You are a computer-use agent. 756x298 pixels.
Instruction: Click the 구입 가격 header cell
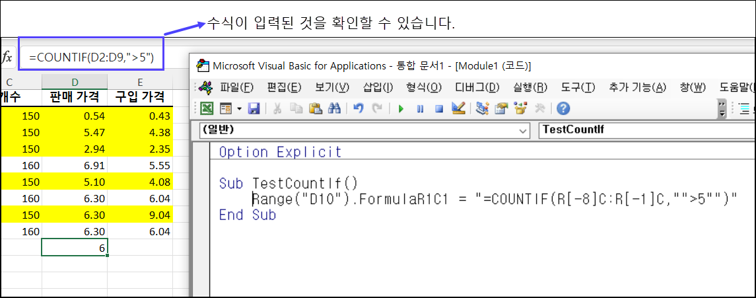click(140, 98)
